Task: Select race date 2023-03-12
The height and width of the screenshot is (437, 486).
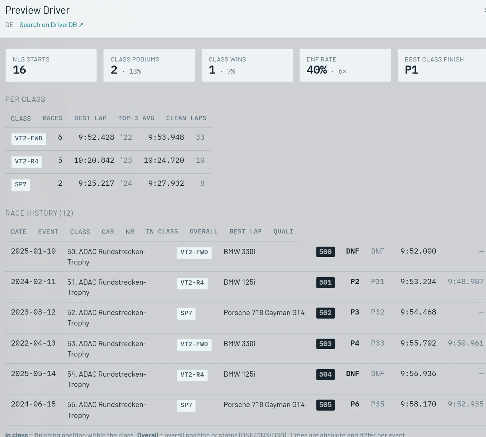Action: [x=33, y=312]
